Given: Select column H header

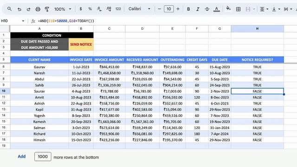Looking at the screenshot, I should 257,29.
